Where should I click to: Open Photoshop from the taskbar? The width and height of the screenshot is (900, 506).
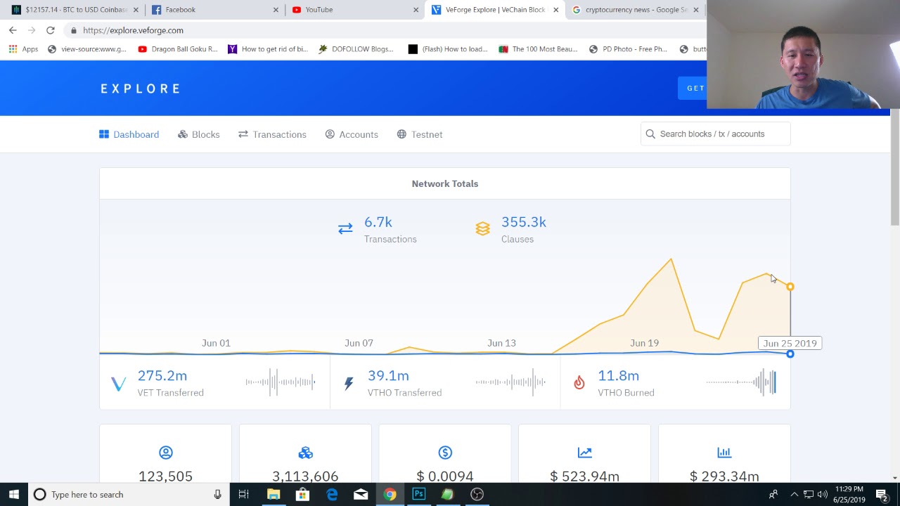418,495
